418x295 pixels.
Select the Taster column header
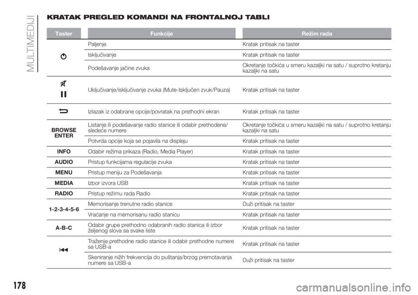pyautogui.click(x=64, y=34)
